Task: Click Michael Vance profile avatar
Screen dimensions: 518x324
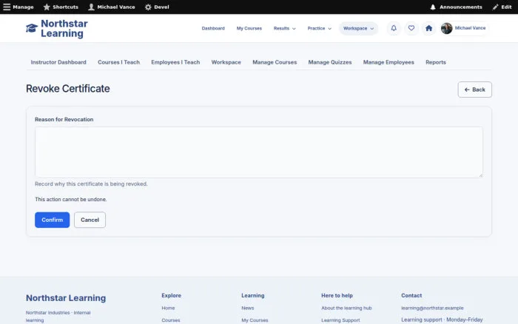Action: pyautogui.click(x=447, y=28)
